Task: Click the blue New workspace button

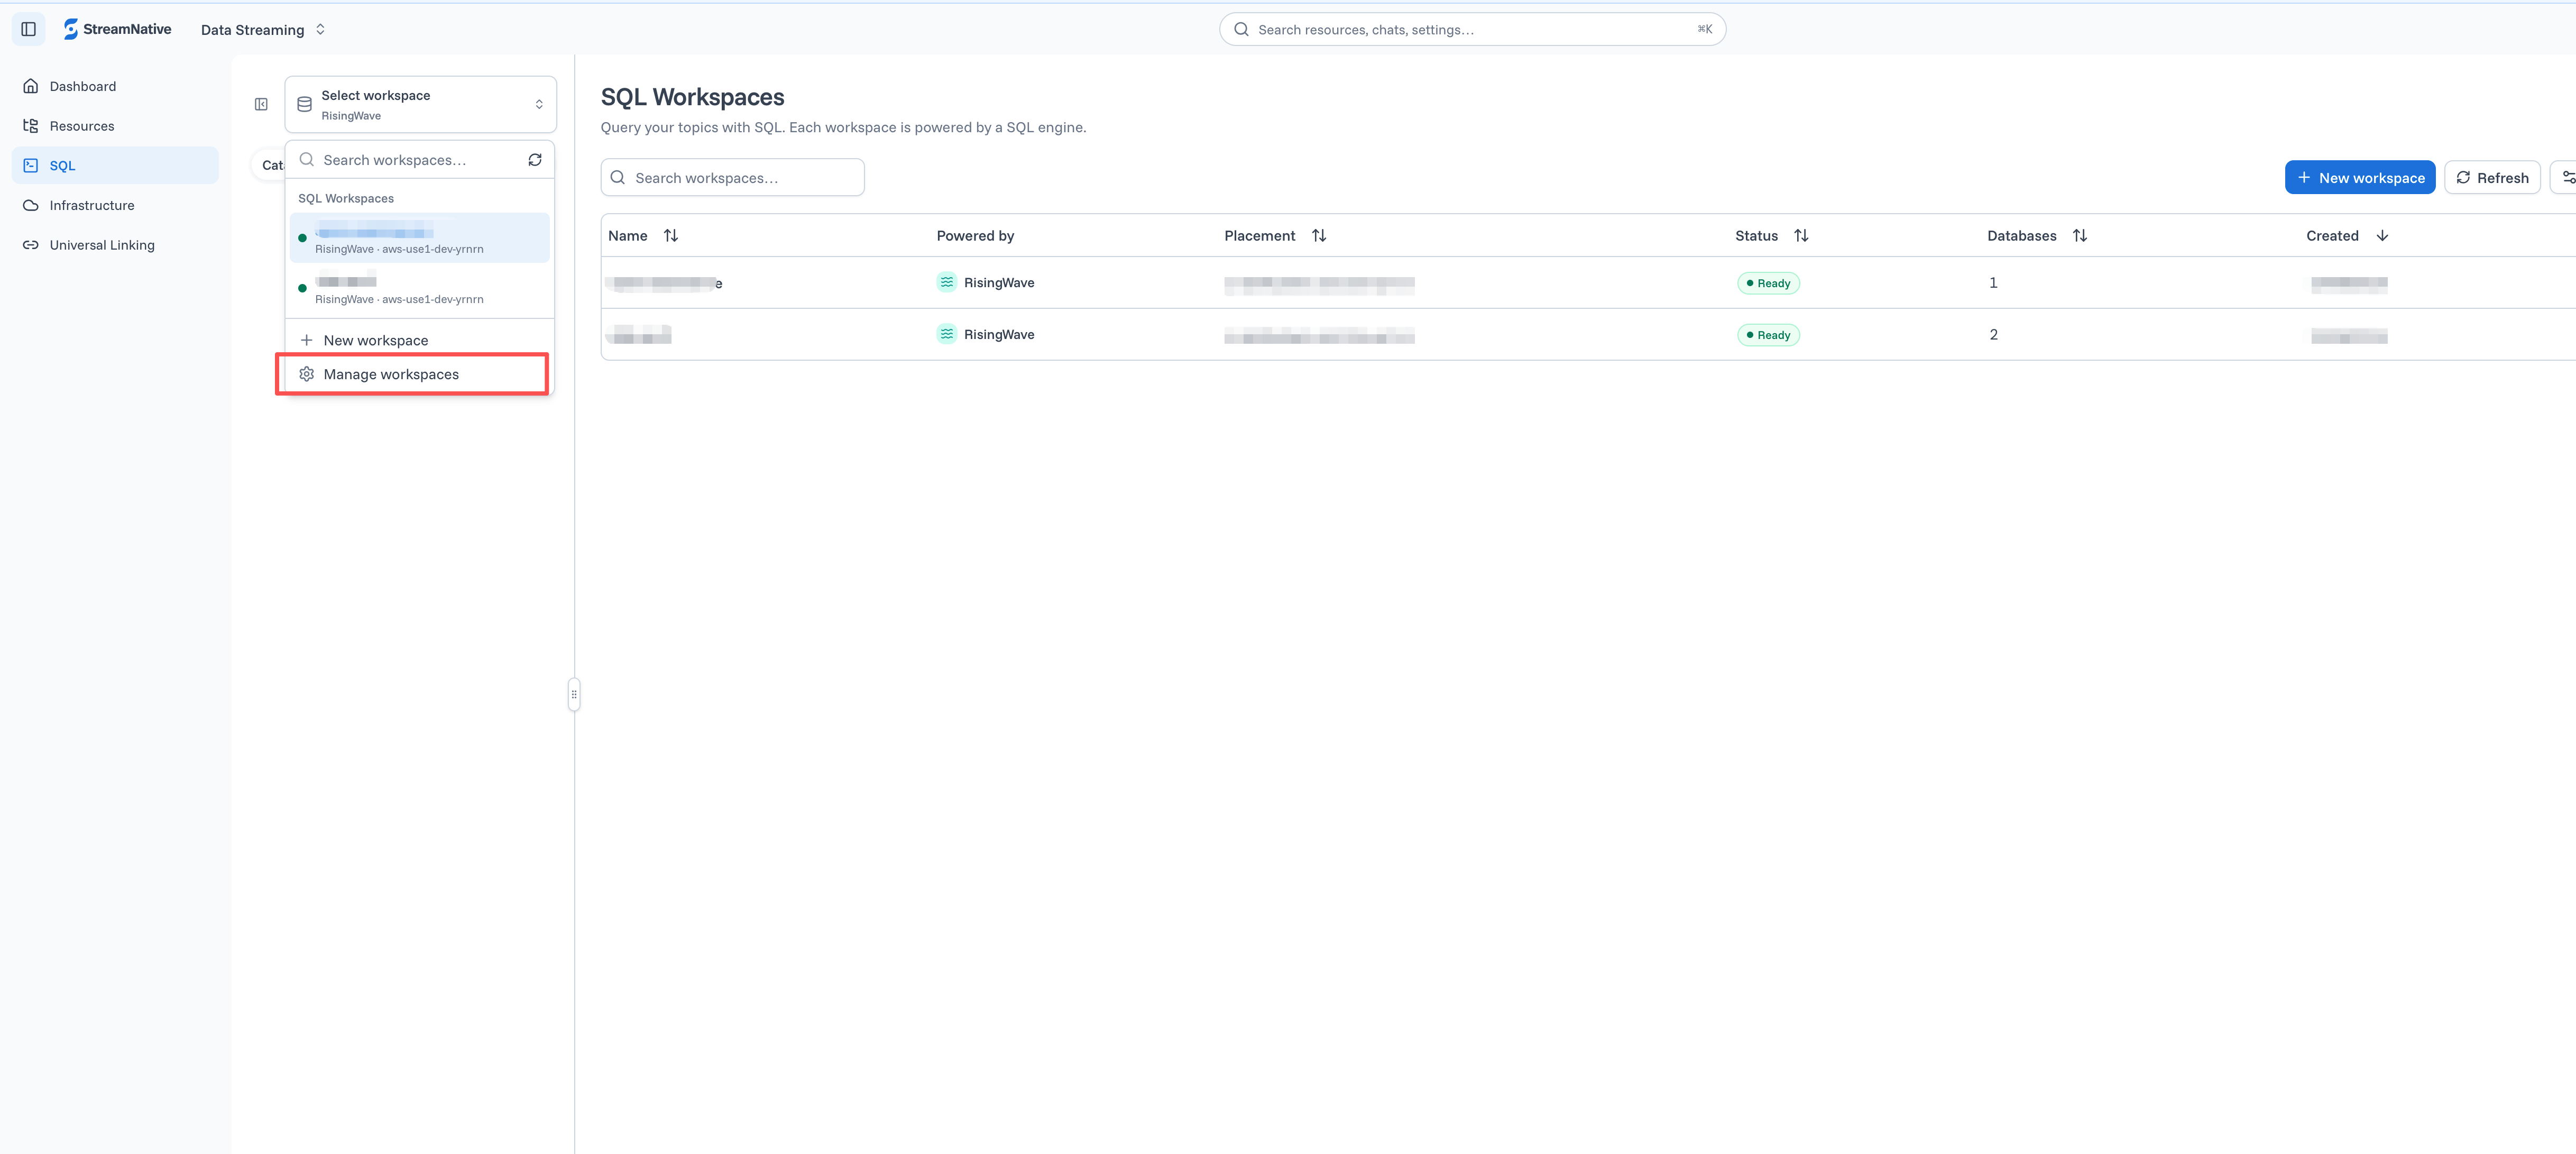Action: (2359, 178)
